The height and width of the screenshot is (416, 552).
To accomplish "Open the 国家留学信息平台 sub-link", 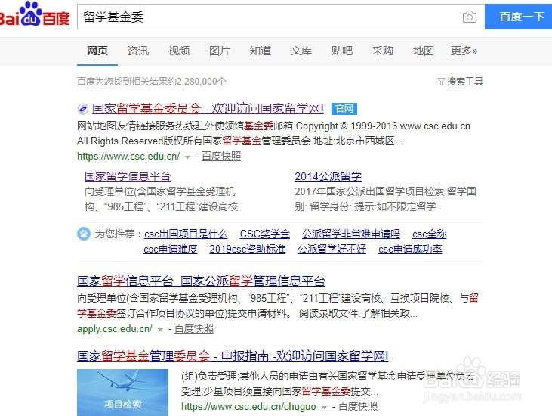I will [128, 176].
